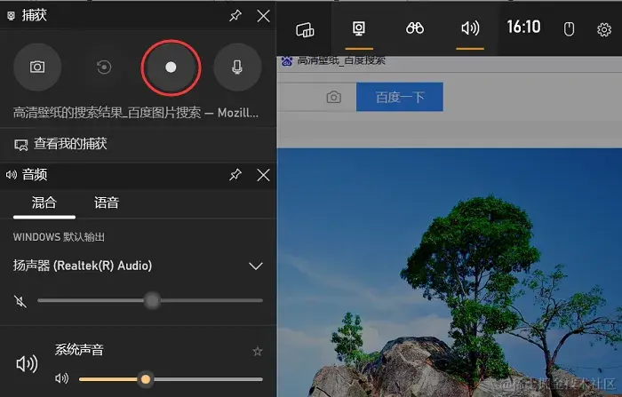The height and width of the screenshot is (397, 622).
Task: Pin the Capture (捕获) widget
Action: (235, 16)
